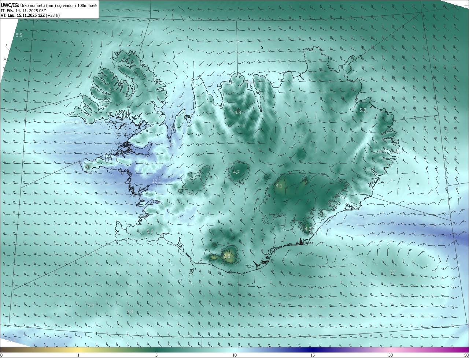Click the valid time line "VT: Lau. 15.11.2025 12Z (+33 h)"
The height and width of the screenshot is (358, 469).
pyautogui.click(x=30, y=15)
